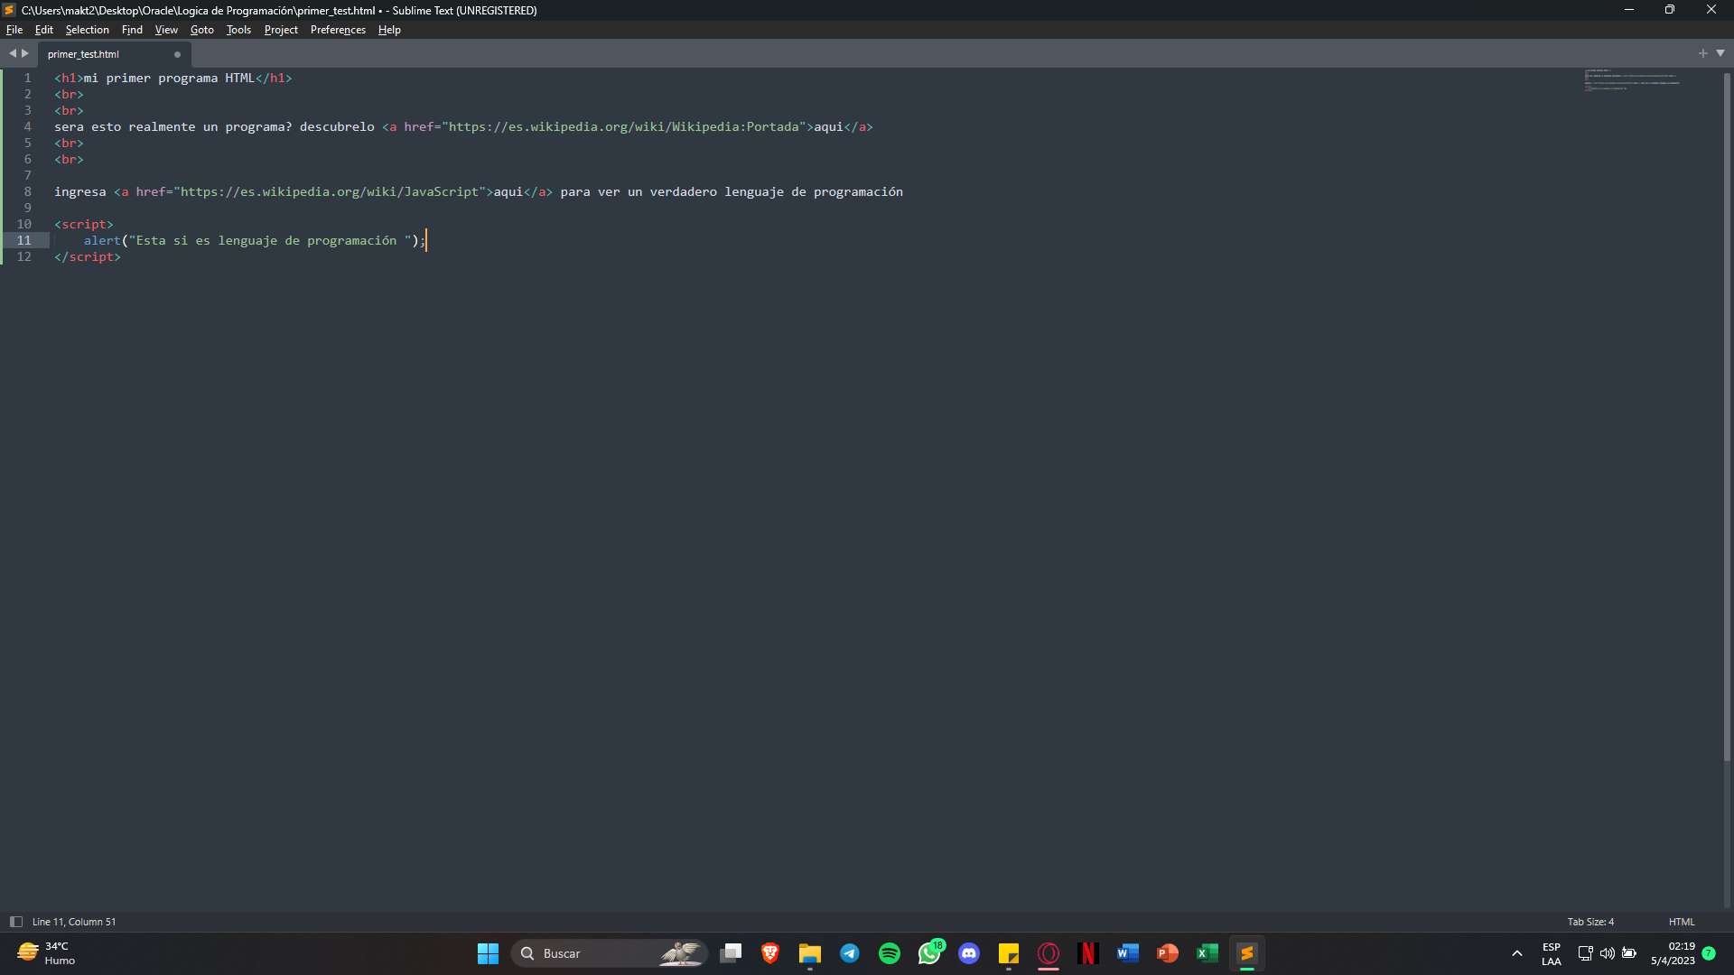Open the Edit menu
Image resolution: width=1734 pixels, height=975 pixels.
point(43,30)
